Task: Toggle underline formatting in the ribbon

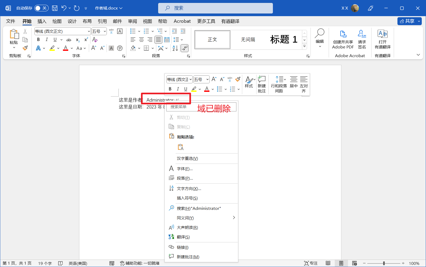Action: click(55, 39)
